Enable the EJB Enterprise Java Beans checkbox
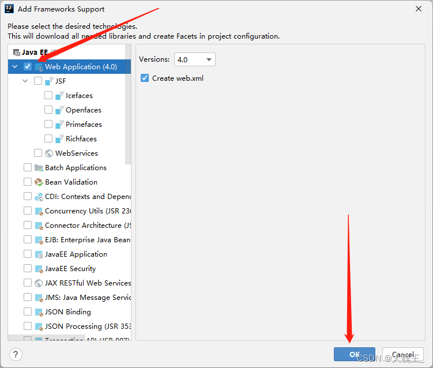Viewport: 433px width, 368px height. pos(28,239)
